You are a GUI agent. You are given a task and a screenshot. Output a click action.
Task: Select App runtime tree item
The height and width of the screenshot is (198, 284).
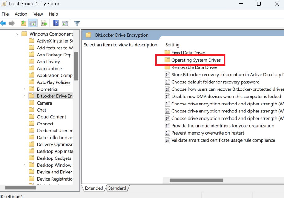49,68
